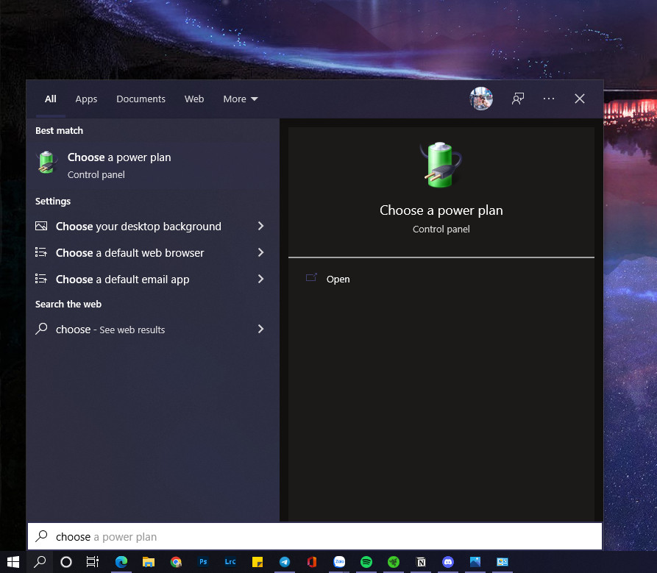Expand the desktop background result arrow

pyautogui.click(x=260, y=227)
